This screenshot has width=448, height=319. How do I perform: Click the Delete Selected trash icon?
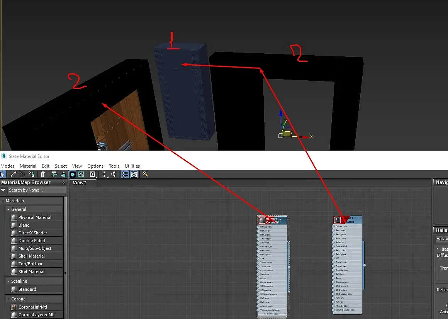pos(43,174)
